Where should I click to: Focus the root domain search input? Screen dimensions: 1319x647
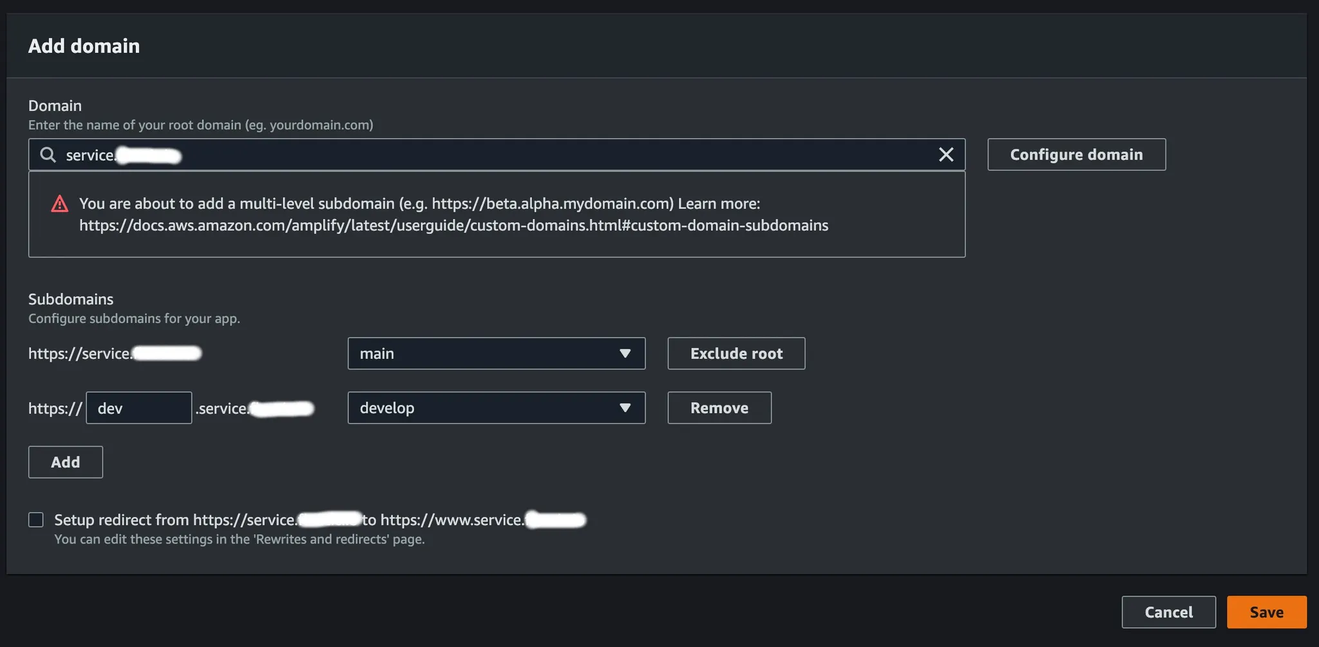[x=489, y=155]
